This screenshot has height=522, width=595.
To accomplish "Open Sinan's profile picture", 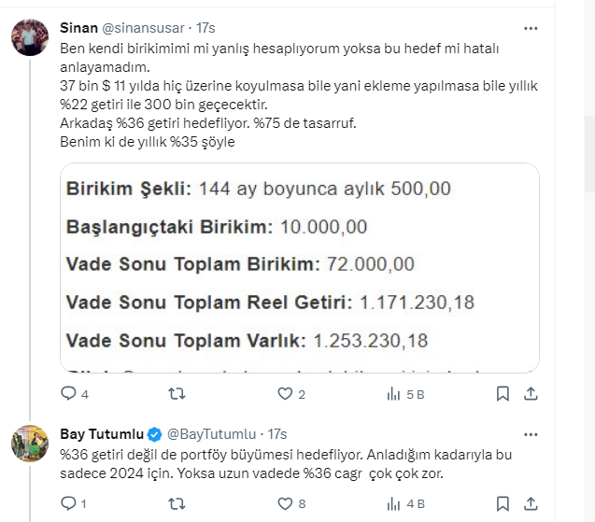I will coord(30,37).
